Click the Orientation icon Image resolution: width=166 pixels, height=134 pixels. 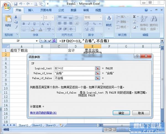pos(71,29)
